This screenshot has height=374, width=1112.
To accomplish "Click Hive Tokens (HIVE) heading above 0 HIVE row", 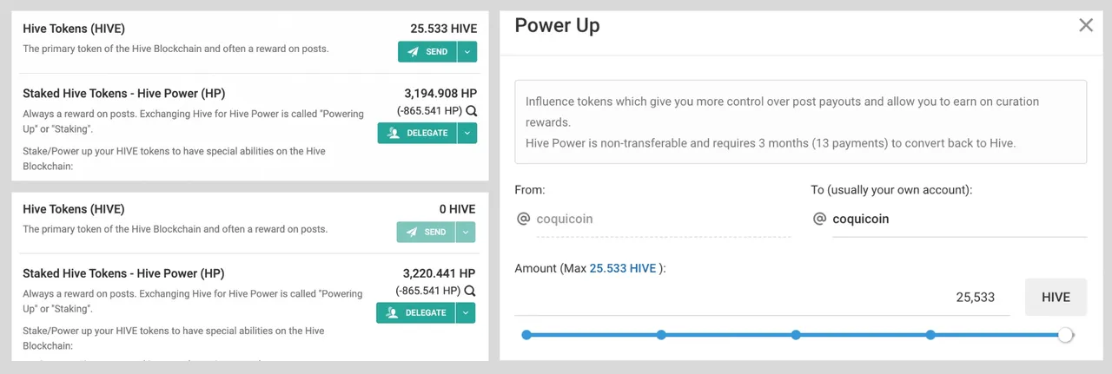I will (x=74, y=209).
